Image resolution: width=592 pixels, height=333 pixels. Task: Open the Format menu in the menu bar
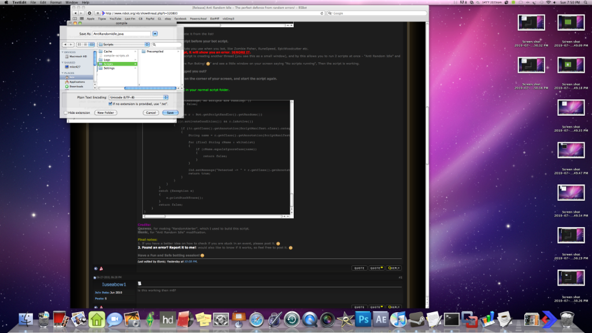[57, 3]
